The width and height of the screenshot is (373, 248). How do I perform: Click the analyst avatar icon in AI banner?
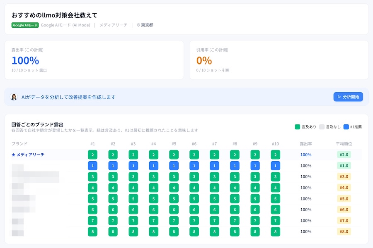pyautogui.click(x=14, y=97)
